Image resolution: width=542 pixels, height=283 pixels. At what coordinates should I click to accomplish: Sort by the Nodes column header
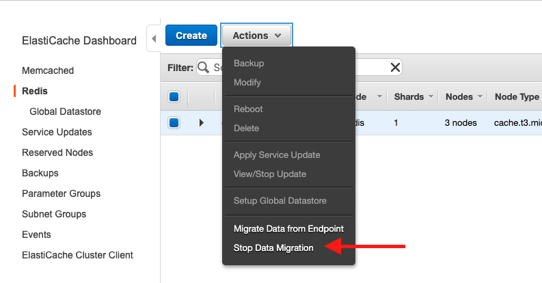459,97
